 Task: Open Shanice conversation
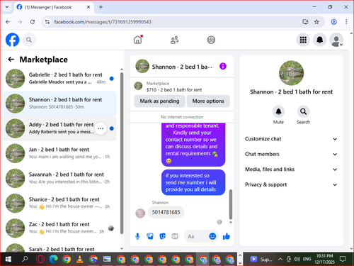click(59, 203)
